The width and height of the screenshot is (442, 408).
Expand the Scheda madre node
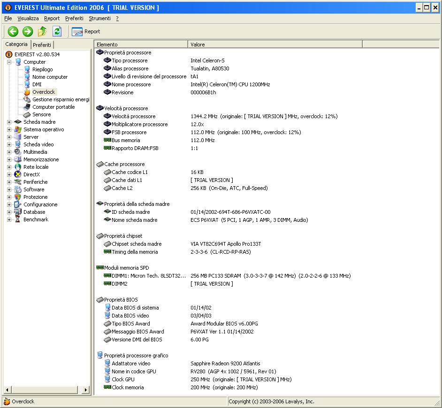(x=9, y=122)
